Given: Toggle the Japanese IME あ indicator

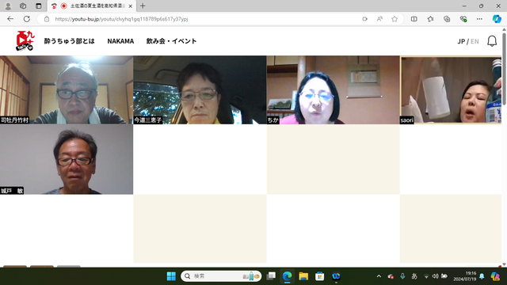Looking at the screenshot, I should (414, 276).
